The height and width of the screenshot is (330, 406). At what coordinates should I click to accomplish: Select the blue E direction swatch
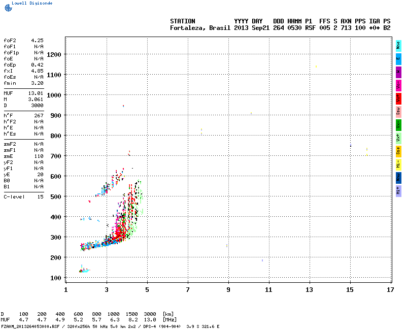[398, 58]
